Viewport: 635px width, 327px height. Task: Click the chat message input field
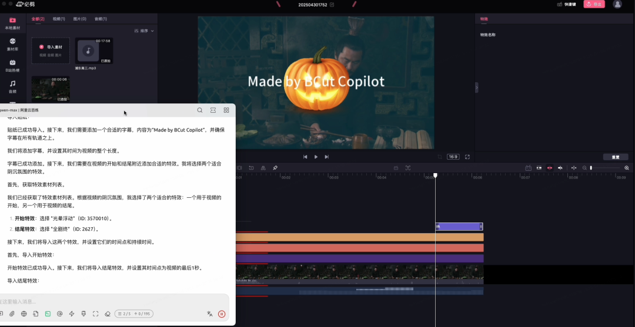(x=113, y=302)
